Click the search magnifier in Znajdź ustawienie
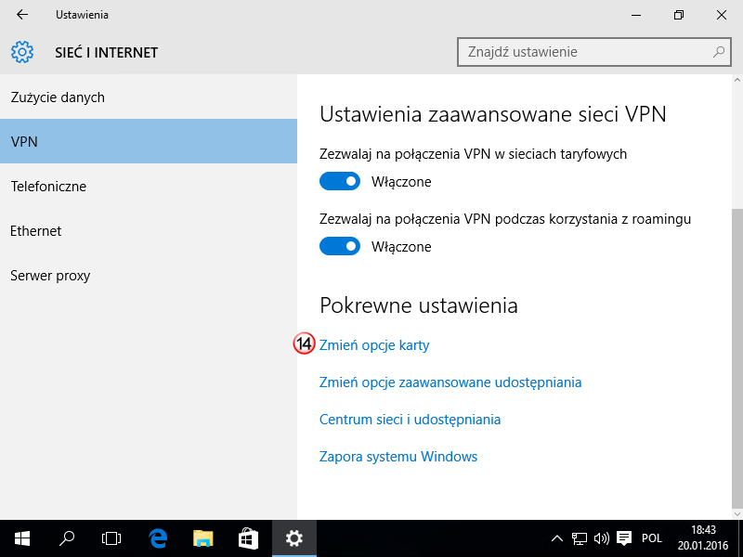Image resolution: width=743 pixels, height=557 pixels. 718,52
